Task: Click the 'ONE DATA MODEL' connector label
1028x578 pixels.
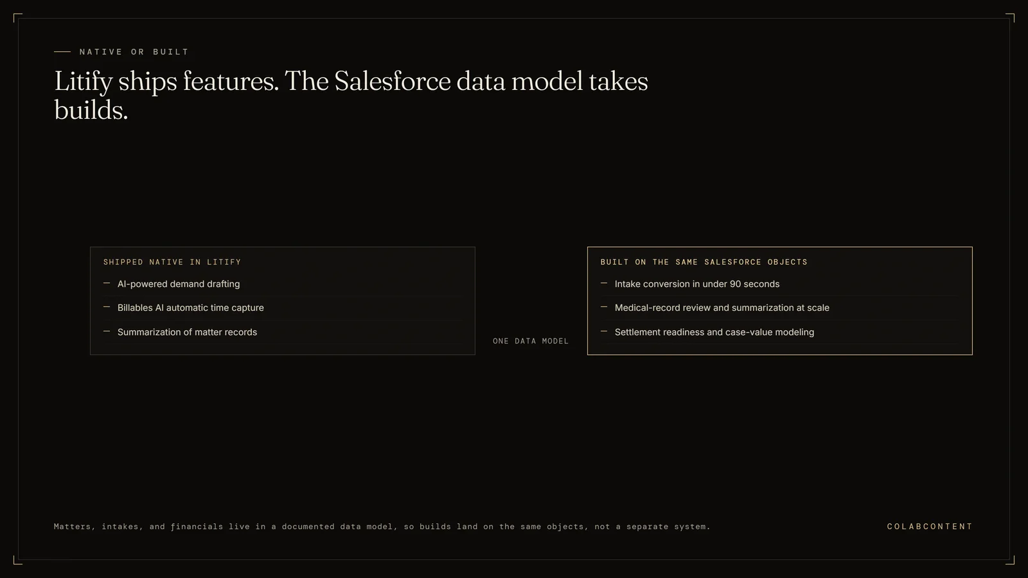Action: click(531, 341)
